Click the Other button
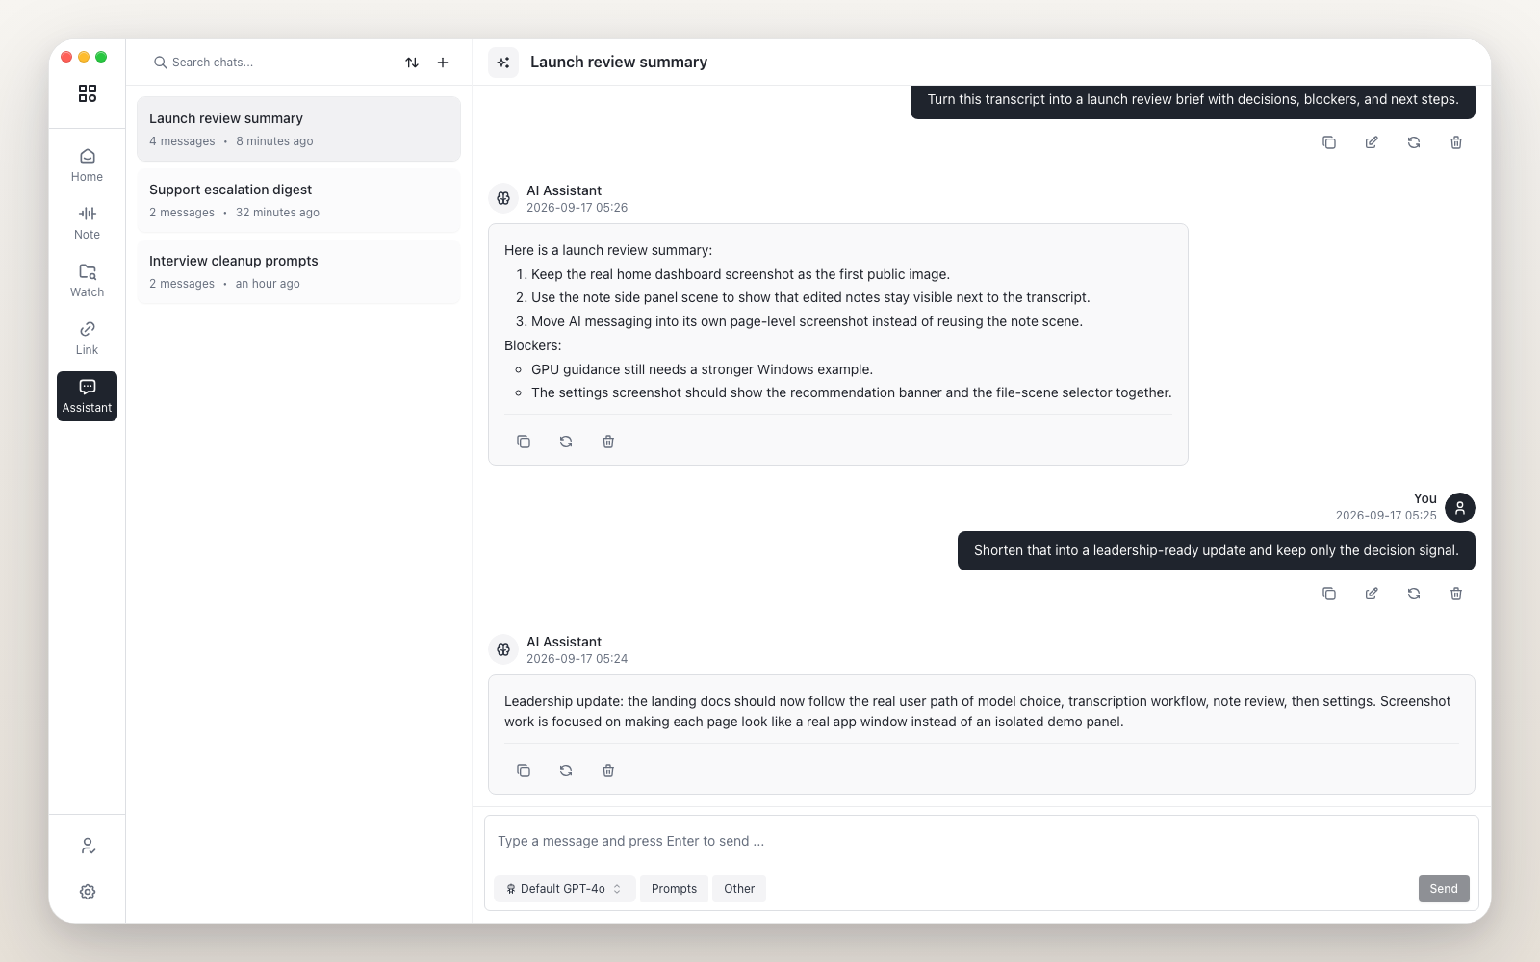Image resolution: width=1540 pixels, height=962 pixels. tap(739, 889)
